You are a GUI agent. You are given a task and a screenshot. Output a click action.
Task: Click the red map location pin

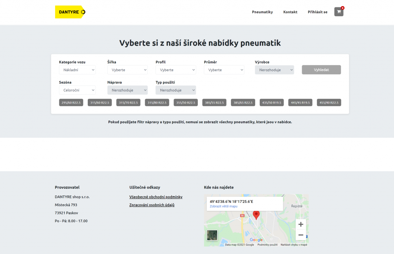256,215
